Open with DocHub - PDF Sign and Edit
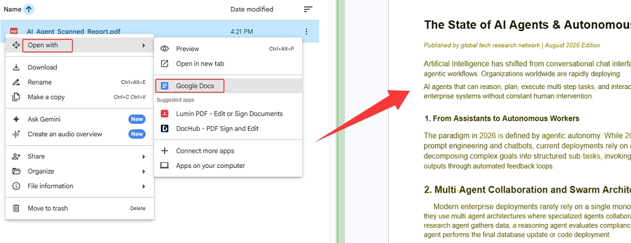631x243 pixels. point(228,128)
